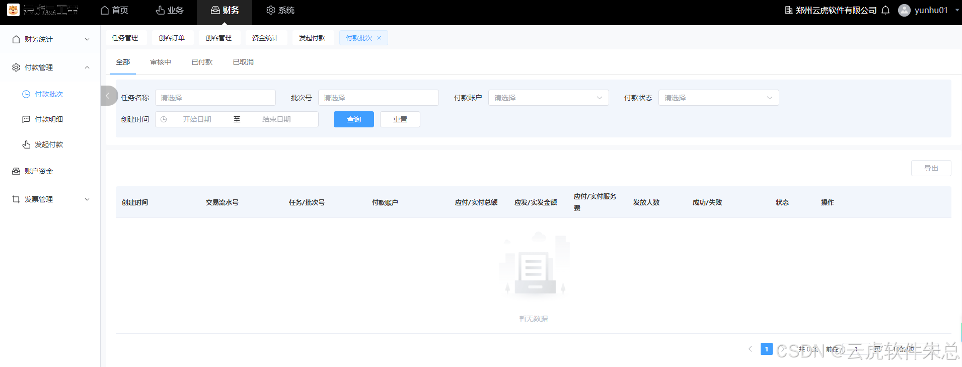Collapse the 付款管理 sidebar menu

click(x=50, y=67)
